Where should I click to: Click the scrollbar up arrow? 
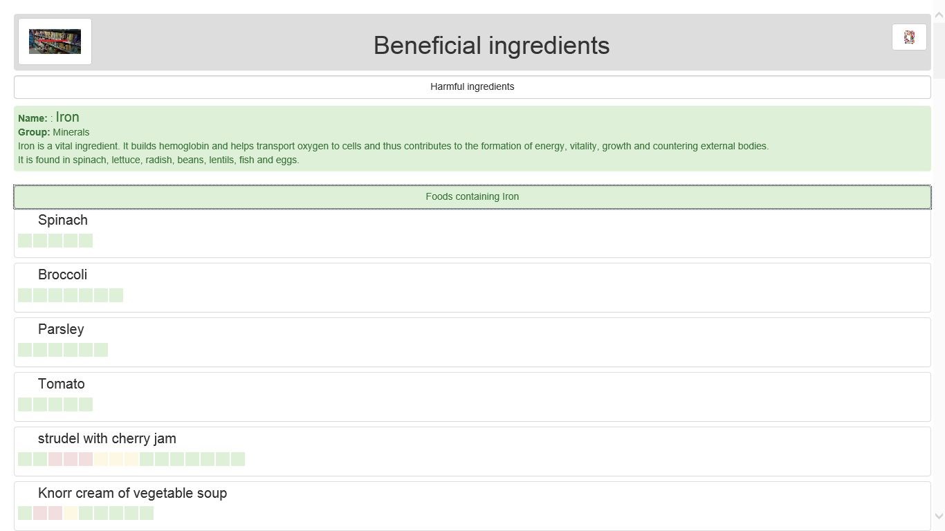939,15
